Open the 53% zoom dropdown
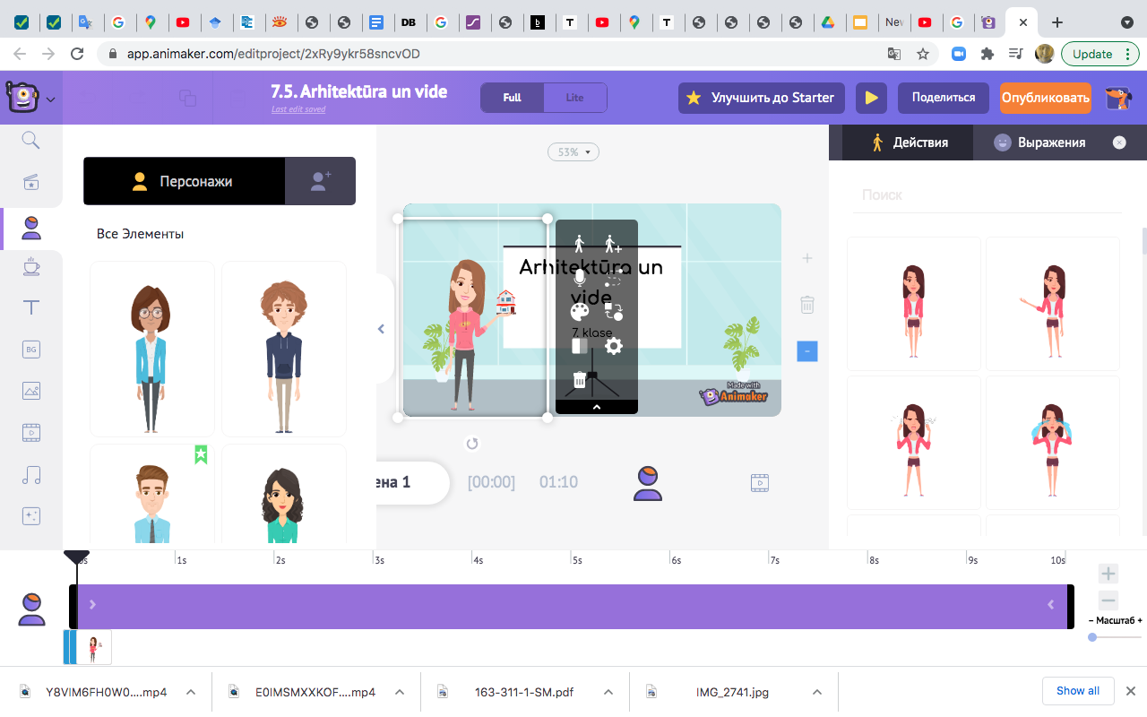Screen dimensions: 1147x717 tap(573, 152)
